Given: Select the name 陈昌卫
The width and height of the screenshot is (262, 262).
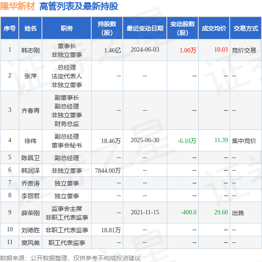Looking at the screenshot, I should tap(31, 158).
